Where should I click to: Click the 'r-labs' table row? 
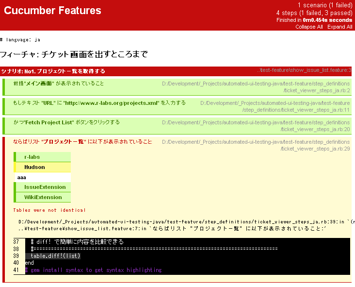pos(42,157)
